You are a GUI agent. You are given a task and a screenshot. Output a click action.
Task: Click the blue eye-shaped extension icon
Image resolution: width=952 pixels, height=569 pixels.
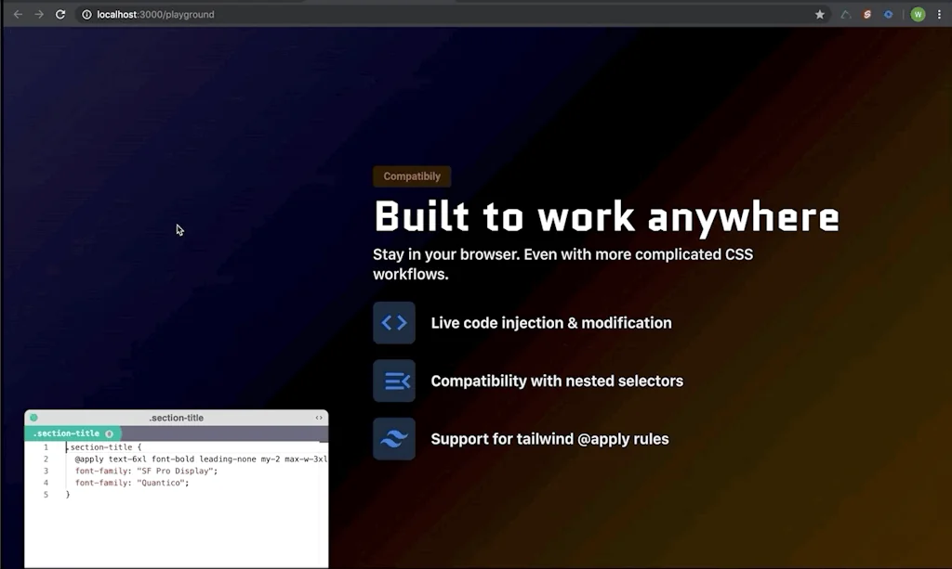888,14
